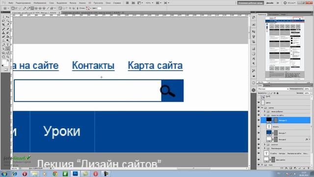The width and height of the screenshot is (314, 177).
Task: Select the Move tool
Action: click(8, 18)
